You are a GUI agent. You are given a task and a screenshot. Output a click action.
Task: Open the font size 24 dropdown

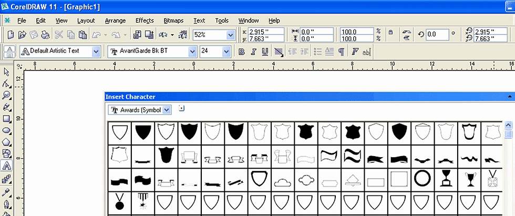[226, 51]
